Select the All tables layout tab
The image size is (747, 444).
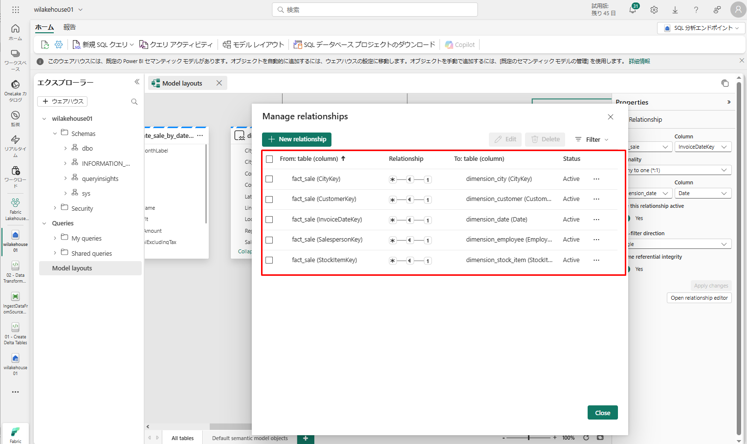pyautogui.click(x=182, y=438)
